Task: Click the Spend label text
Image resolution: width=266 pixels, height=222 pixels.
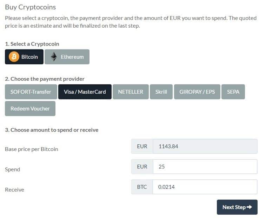Action: click(13, 169)
